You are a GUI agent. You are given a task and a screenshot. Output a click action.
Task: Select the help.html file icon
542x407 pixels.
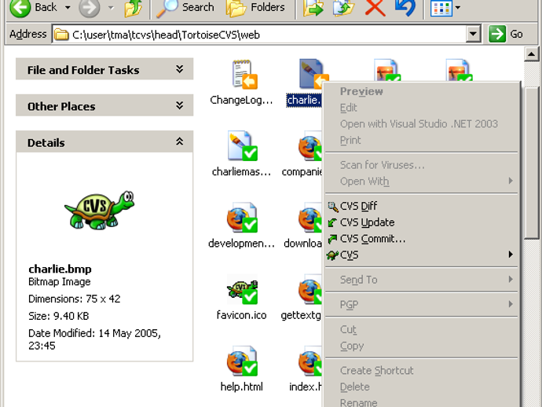(x=242, y=361)
